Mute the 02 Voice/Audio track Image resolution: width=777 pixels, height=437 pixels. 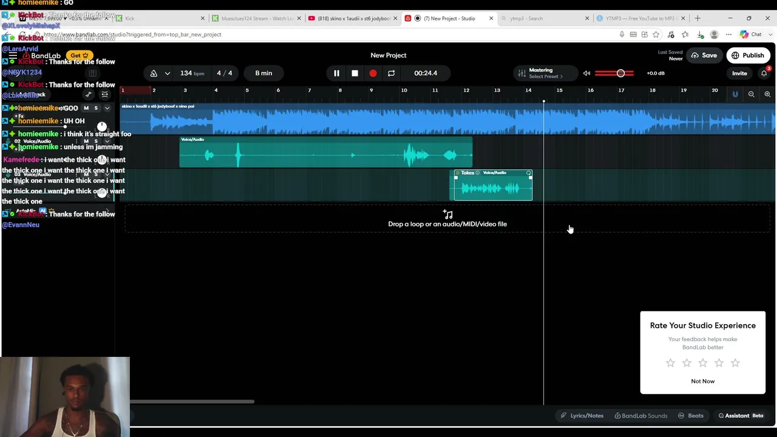(x=86, y=141)
